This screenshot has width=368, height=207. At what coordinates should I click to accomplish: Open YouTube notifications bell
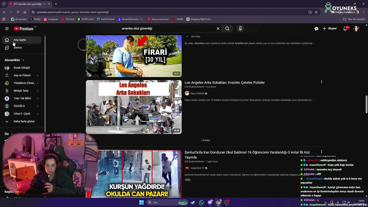coord(345,28)
